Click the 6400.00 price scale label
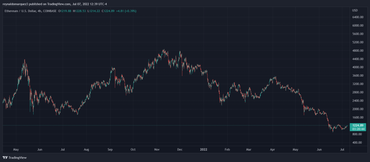The width and height of the screenshot is (370, 162). pos(357,17)
